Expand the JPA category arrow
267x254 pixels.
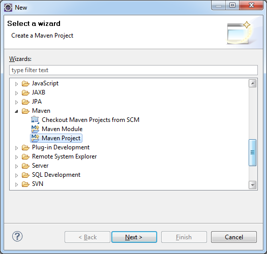[16, 102]
